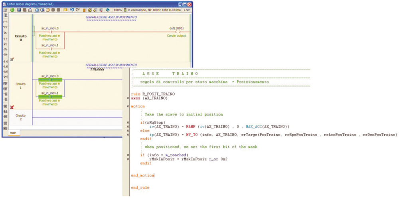Click the gutter marker beside if(rRqStop)
This screenshot has height=203, width=411.
(128, 123)
